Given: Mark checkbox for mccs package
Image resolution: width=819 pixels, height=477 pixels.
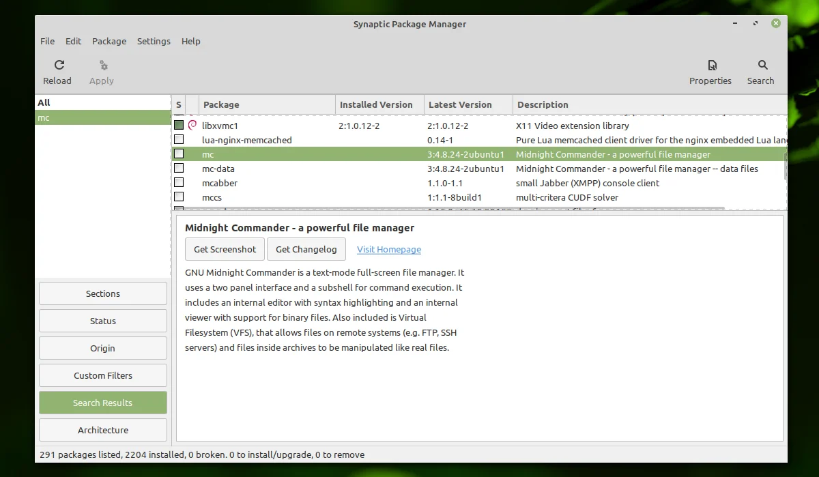Looking at the screenshot, I should tap(179, 197).
